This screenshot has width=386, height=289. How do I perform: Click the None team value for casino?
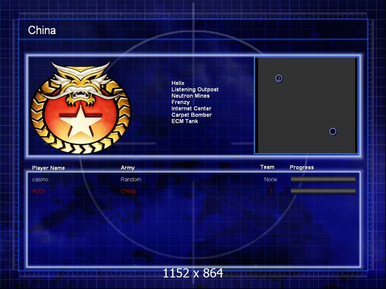tap(271, 179)
